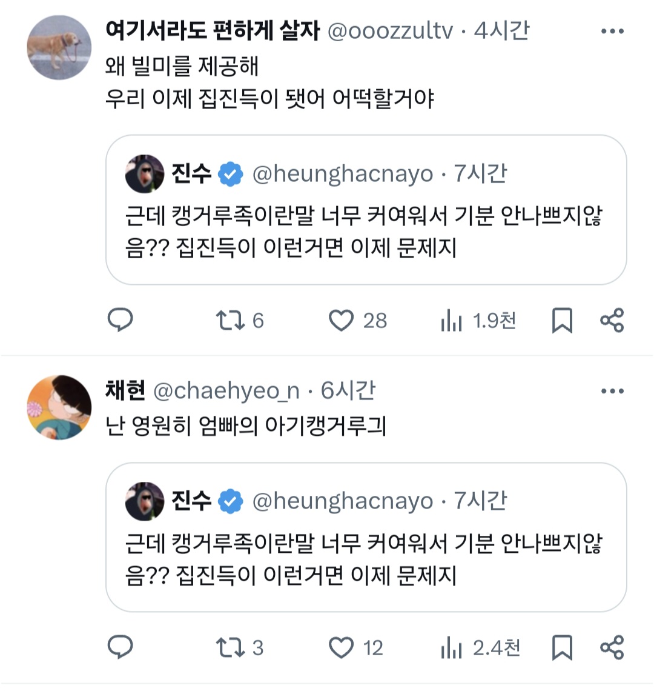Share 채현's tweet
654x691 pixels.
(x=612, y=648)
